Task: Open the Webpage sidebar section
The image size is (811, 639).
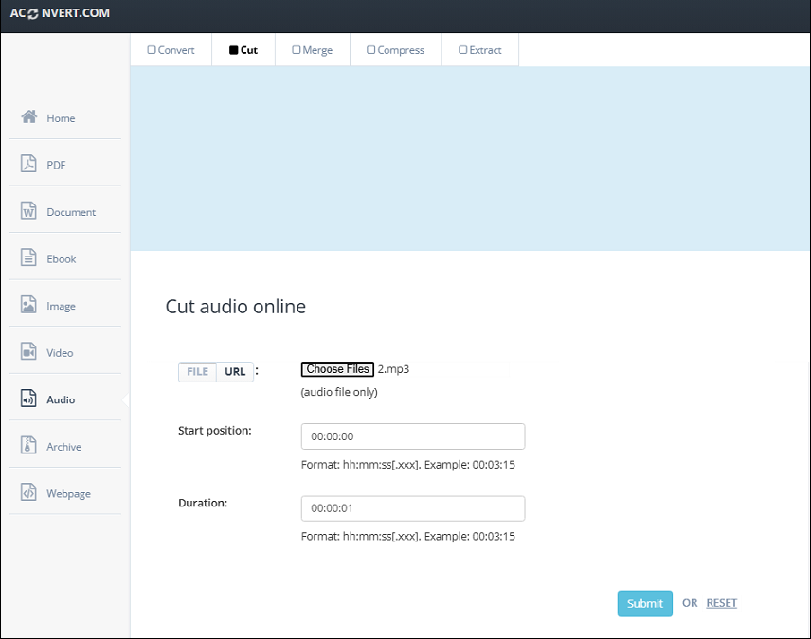Action: [65, 493]
